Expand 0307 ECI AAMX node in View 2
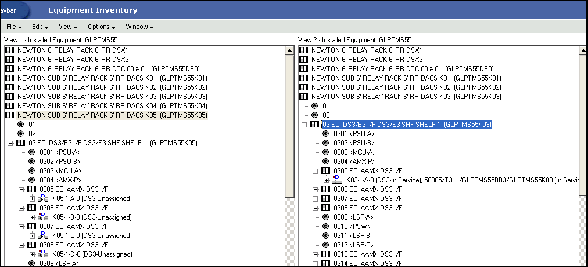This screenshot has width=588, height=267. tap(315, 199)
